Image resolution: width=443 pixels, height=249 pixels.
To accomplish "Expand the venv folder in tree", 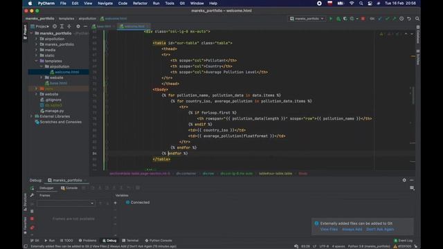I will point(36,89).
